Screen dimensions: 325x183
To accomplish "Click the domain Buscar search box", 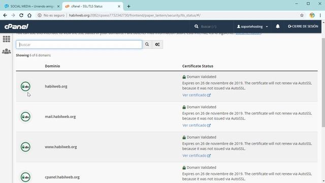I will tap(79, 45).
